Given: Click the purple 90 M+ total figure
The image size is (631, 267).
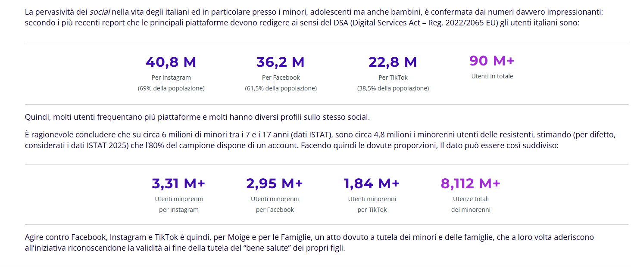Looking at the screenshot, I should tap(492, 61).
